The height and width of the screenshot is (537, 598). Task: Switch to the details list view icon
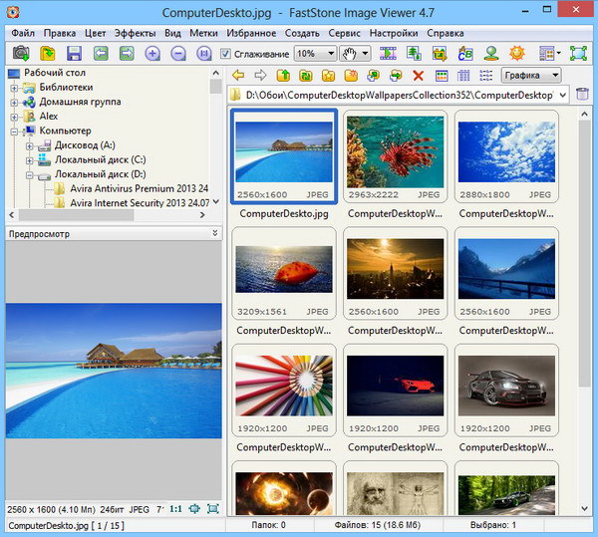click(x=463, y=76)
